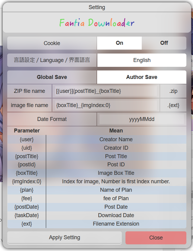Click the {uid} parameter cell
This screenshot has width=193, height=251.
pos(27,148)
